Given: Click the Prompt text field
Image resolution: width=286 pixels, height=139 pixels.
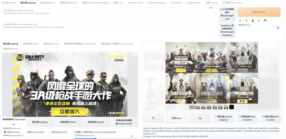Looking at the screenshot, I should [x=109, y=13].
